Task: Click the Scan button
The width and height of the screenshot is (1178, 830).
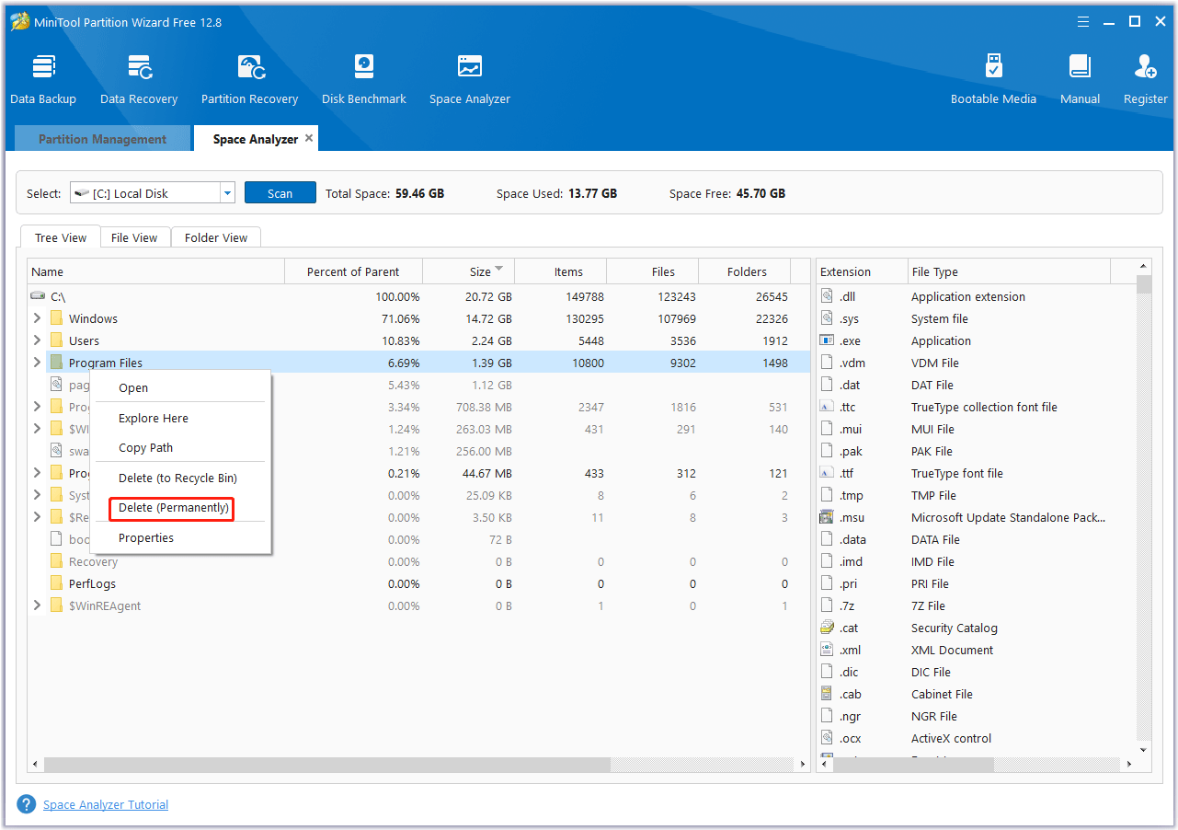Action: pos(280,192)
